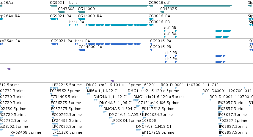Select the bchs-RA transcript label
The width and height of the screenshot is (253, 137).
pos(77,22)
